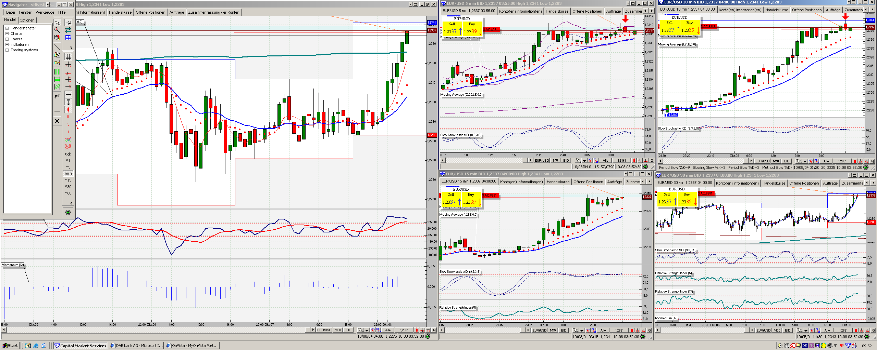Image resolution: width=877 pixels, height=350 pixels.
Task: Switch to DAB bank AG taskbar window
Action: point(136,346)
